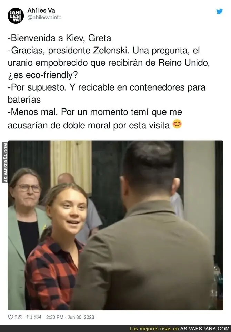Click the water bottle in the photo
Image resolution: width=231 pixels, height=332 pixels.
tap(217, 282)
